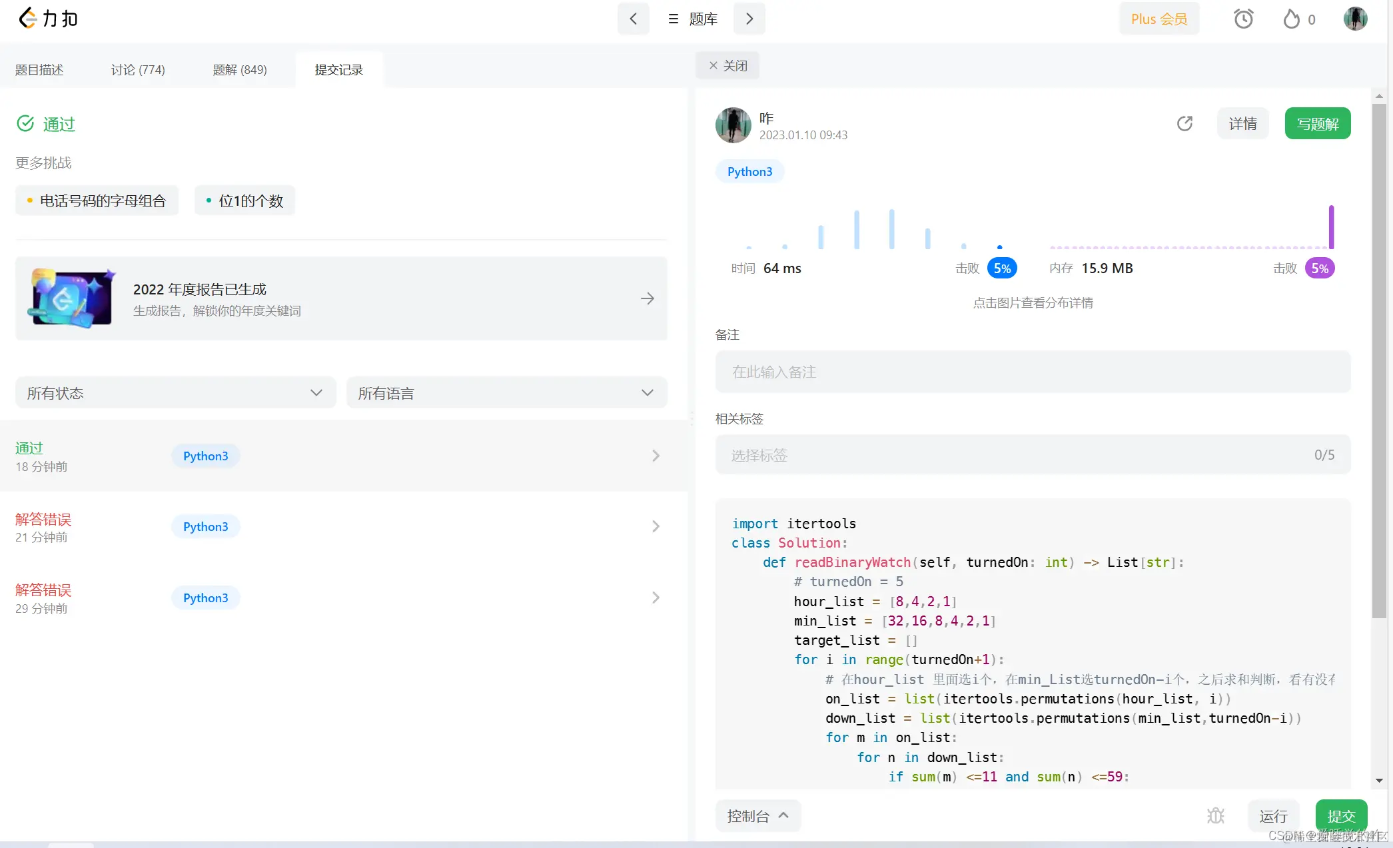Click the 提交 submit button
1393x848 pixels.
[1340, 815]
